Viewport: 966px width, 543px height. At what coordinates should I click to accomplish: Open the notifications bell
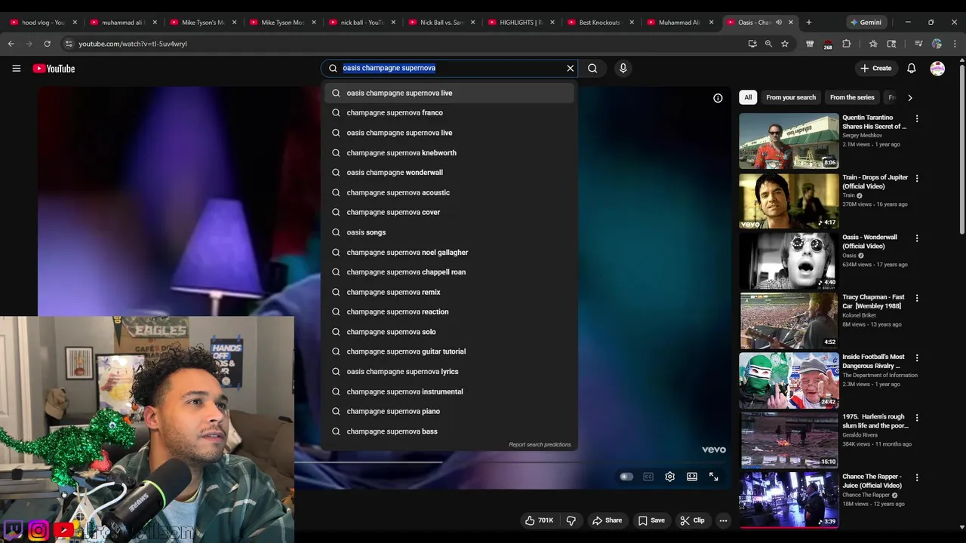tap(912, 69)
